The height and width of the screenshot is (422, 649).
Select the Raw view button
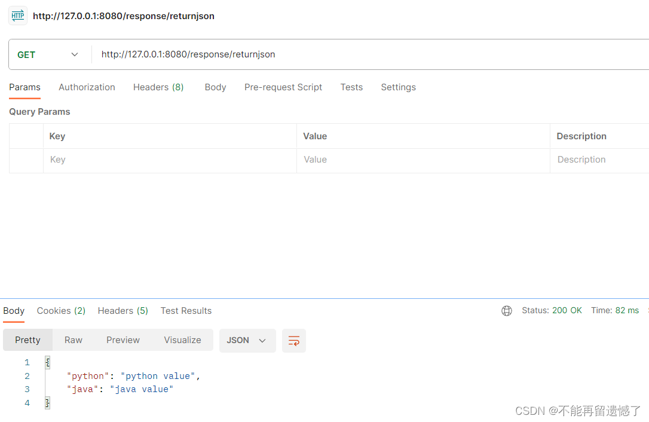74,340
